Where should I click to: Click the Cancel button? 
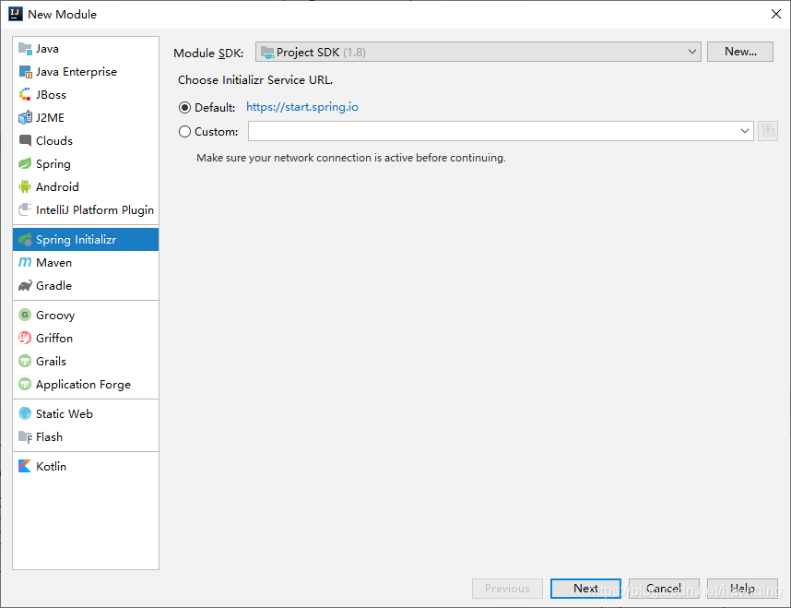pos(664,589)
